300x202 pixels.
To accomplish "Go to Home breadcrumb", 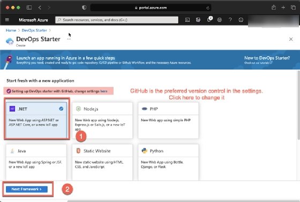I will click(x=11, y=30).
